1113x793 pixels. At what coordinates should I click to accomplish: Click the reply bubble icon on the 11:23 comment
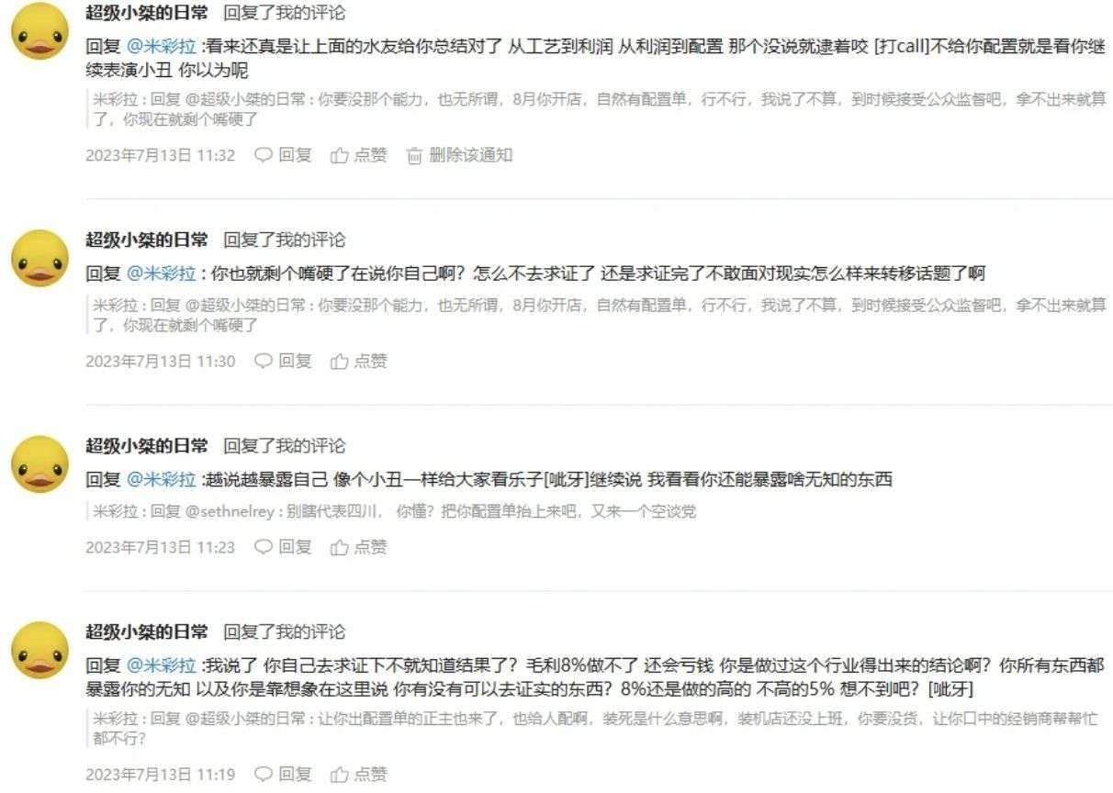[264, 547]
